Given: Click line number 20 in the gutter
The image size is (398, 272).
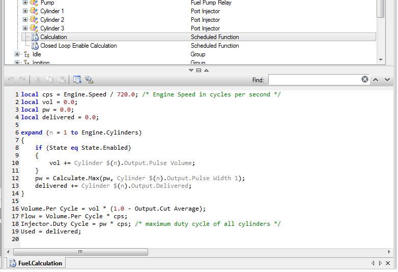Looking at the screenshot, I should [15, 239].
